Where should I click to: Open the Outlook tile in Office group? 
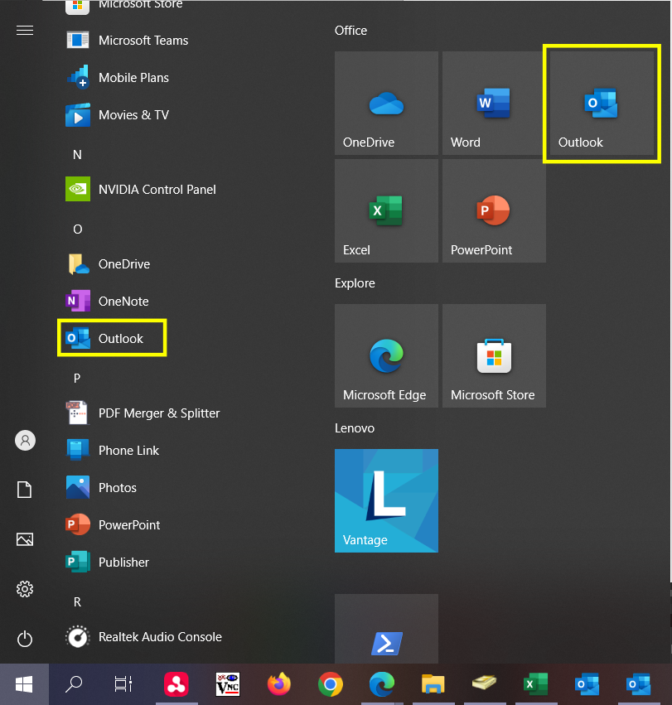pos(602,103)
